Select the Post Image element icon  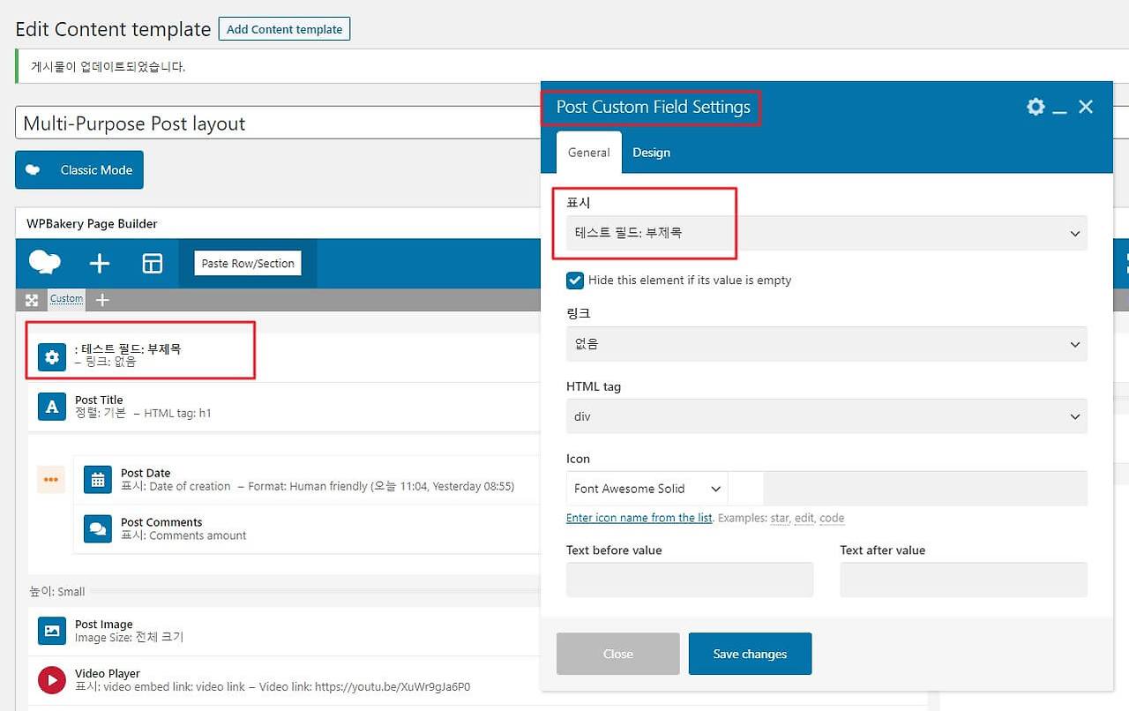tap(52, 631)
